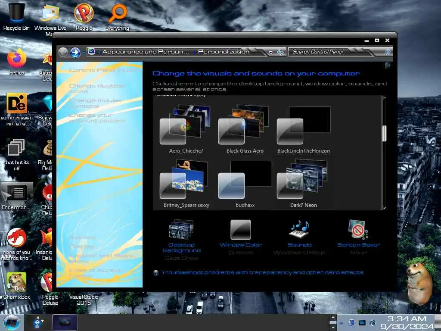Select the Peggle Deluxe desktop icon
This screenshot has width=441, height=331.
(50, 288)
